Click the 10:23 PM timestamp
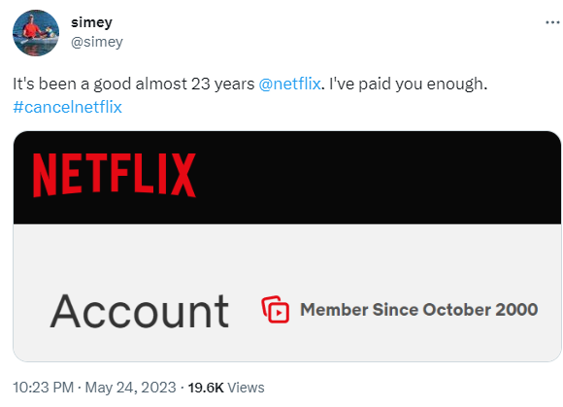 tap(43, 388)
